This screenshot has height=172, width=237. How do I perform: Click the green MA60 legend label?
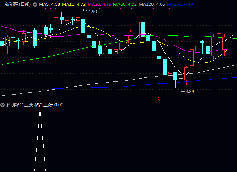click(x=125, y=4)
